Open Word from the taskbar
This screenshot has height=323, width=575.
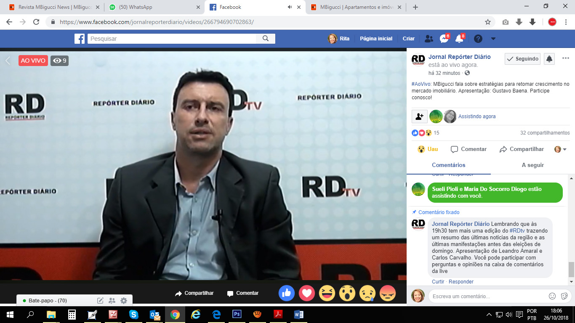298,314
